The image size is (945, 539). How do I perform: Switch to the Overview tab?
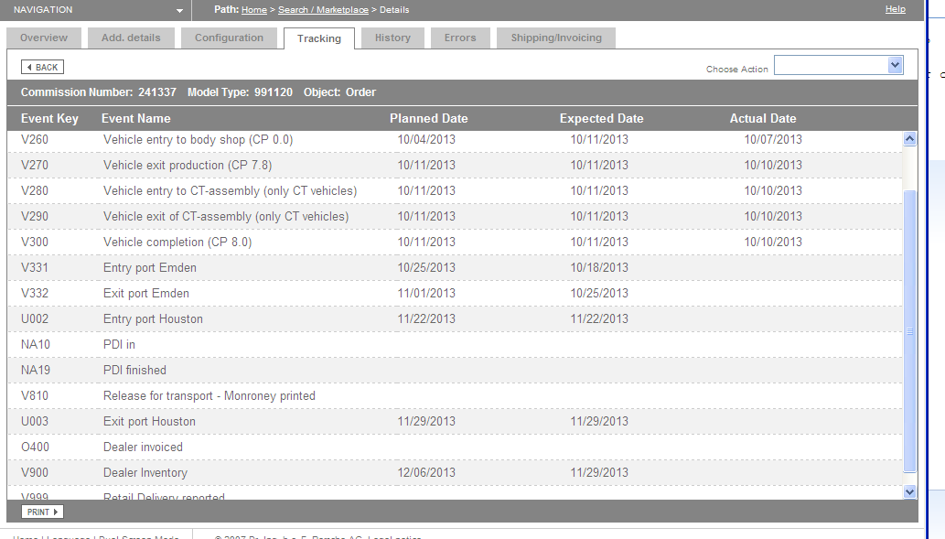tap(43, 38)
